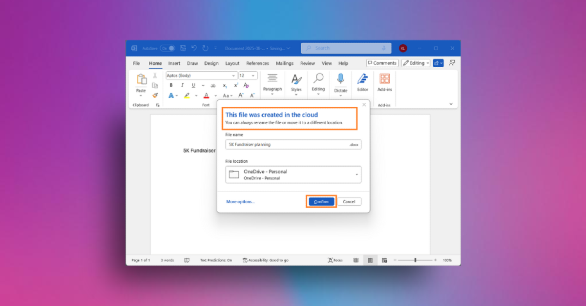Open the Add-ins grid icon
This screenshot has height=306, width=586.
pos(384,79)
